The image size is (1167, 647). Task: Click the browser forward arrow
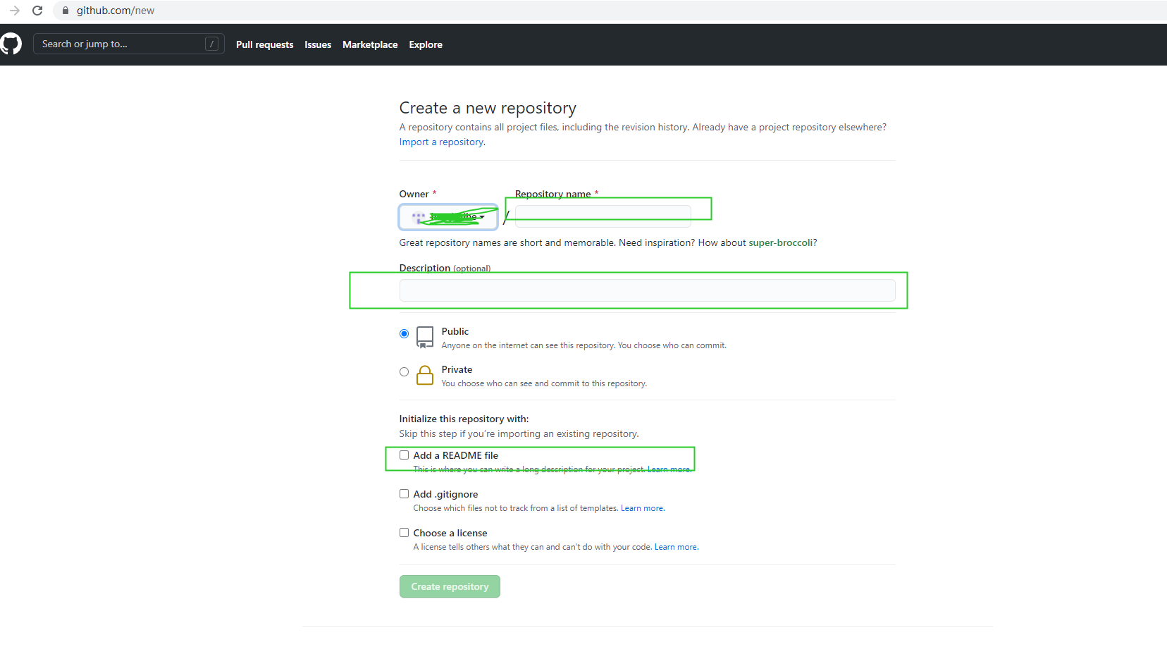click(15, 11)
